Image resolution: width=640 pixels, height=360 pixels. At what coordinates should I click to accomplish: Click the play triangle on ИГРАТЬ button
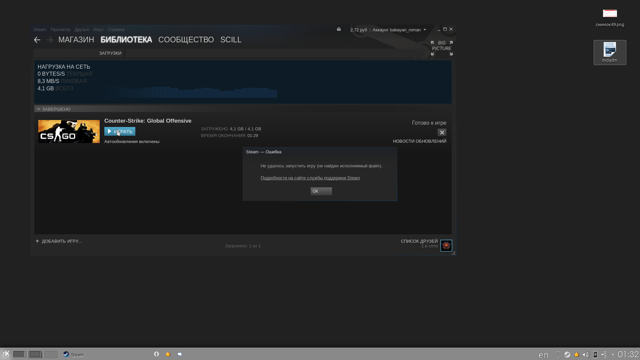[x=109, y=131]
